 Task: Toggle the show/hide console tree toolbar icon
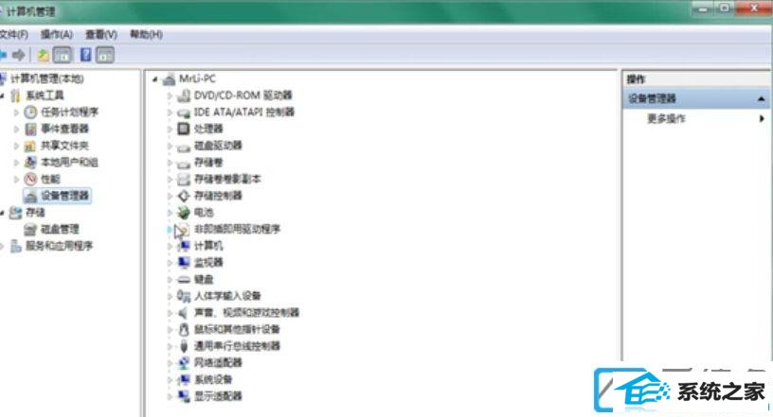[x=63, y=55]
